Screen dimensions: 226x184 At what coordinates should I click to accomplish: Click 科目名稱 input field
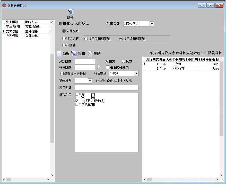click(107, 88)
